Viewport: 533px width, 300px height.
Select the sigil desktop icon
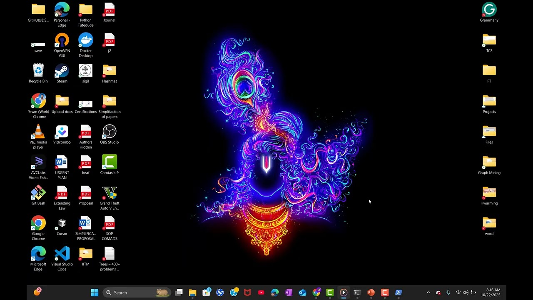pyautogui.click(x=86, y=70)
